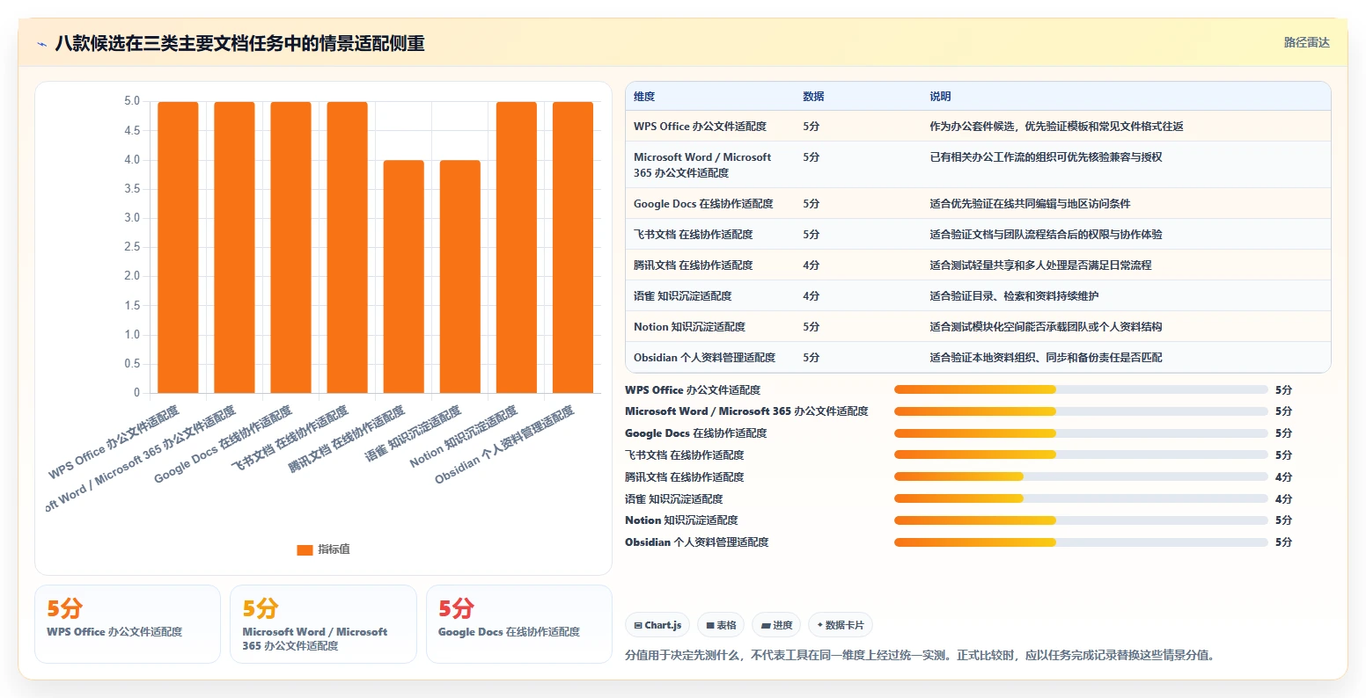Click the description 已有相关办公工作流的组织可优先核验兼容与授权

coord(1046,157)
